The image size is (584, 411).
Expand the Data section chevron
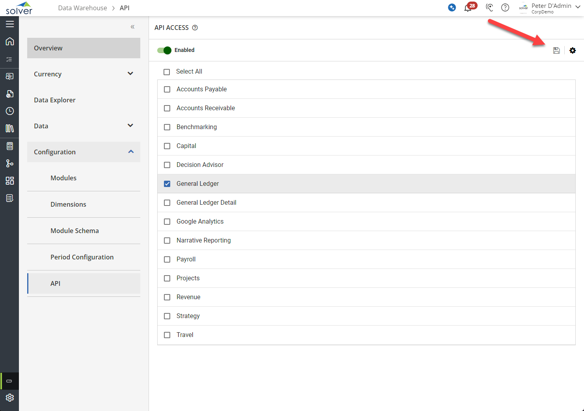[x=130, y=126]
